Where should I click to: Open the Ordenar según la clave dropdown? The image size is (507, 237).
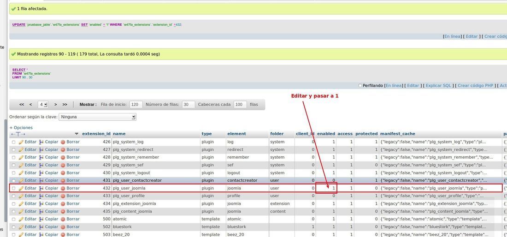[x=97, y=117]
